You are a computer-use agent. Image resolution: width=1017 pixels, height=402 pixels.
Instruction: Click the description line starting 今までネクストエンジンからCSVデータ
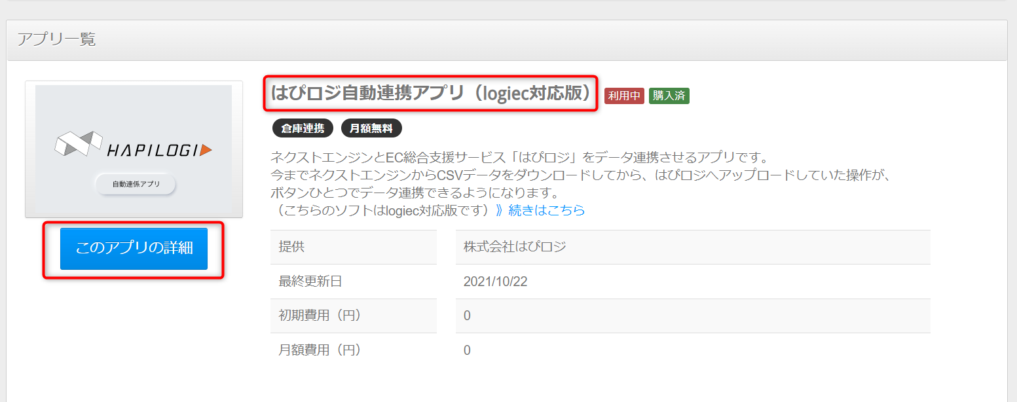(x=582, y=175)
